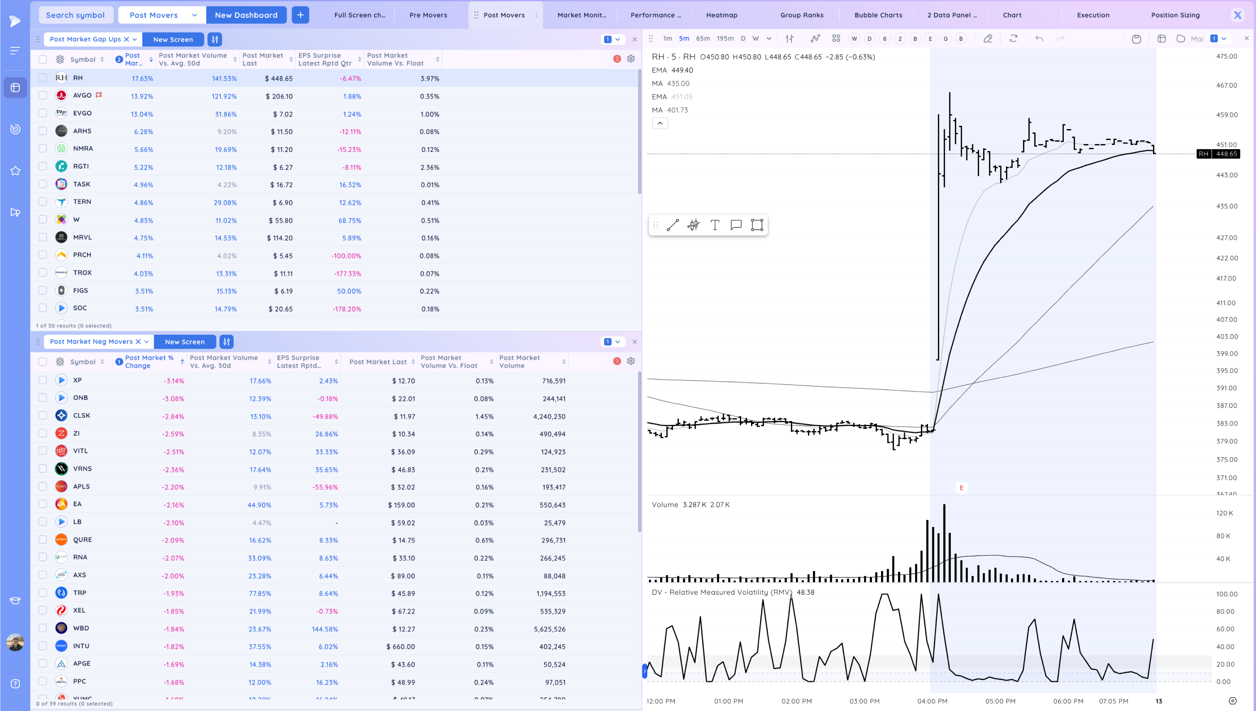Click the undo arrow in chart toolbar
Screen dimensions: 1256x711
tap(1039, 39)
